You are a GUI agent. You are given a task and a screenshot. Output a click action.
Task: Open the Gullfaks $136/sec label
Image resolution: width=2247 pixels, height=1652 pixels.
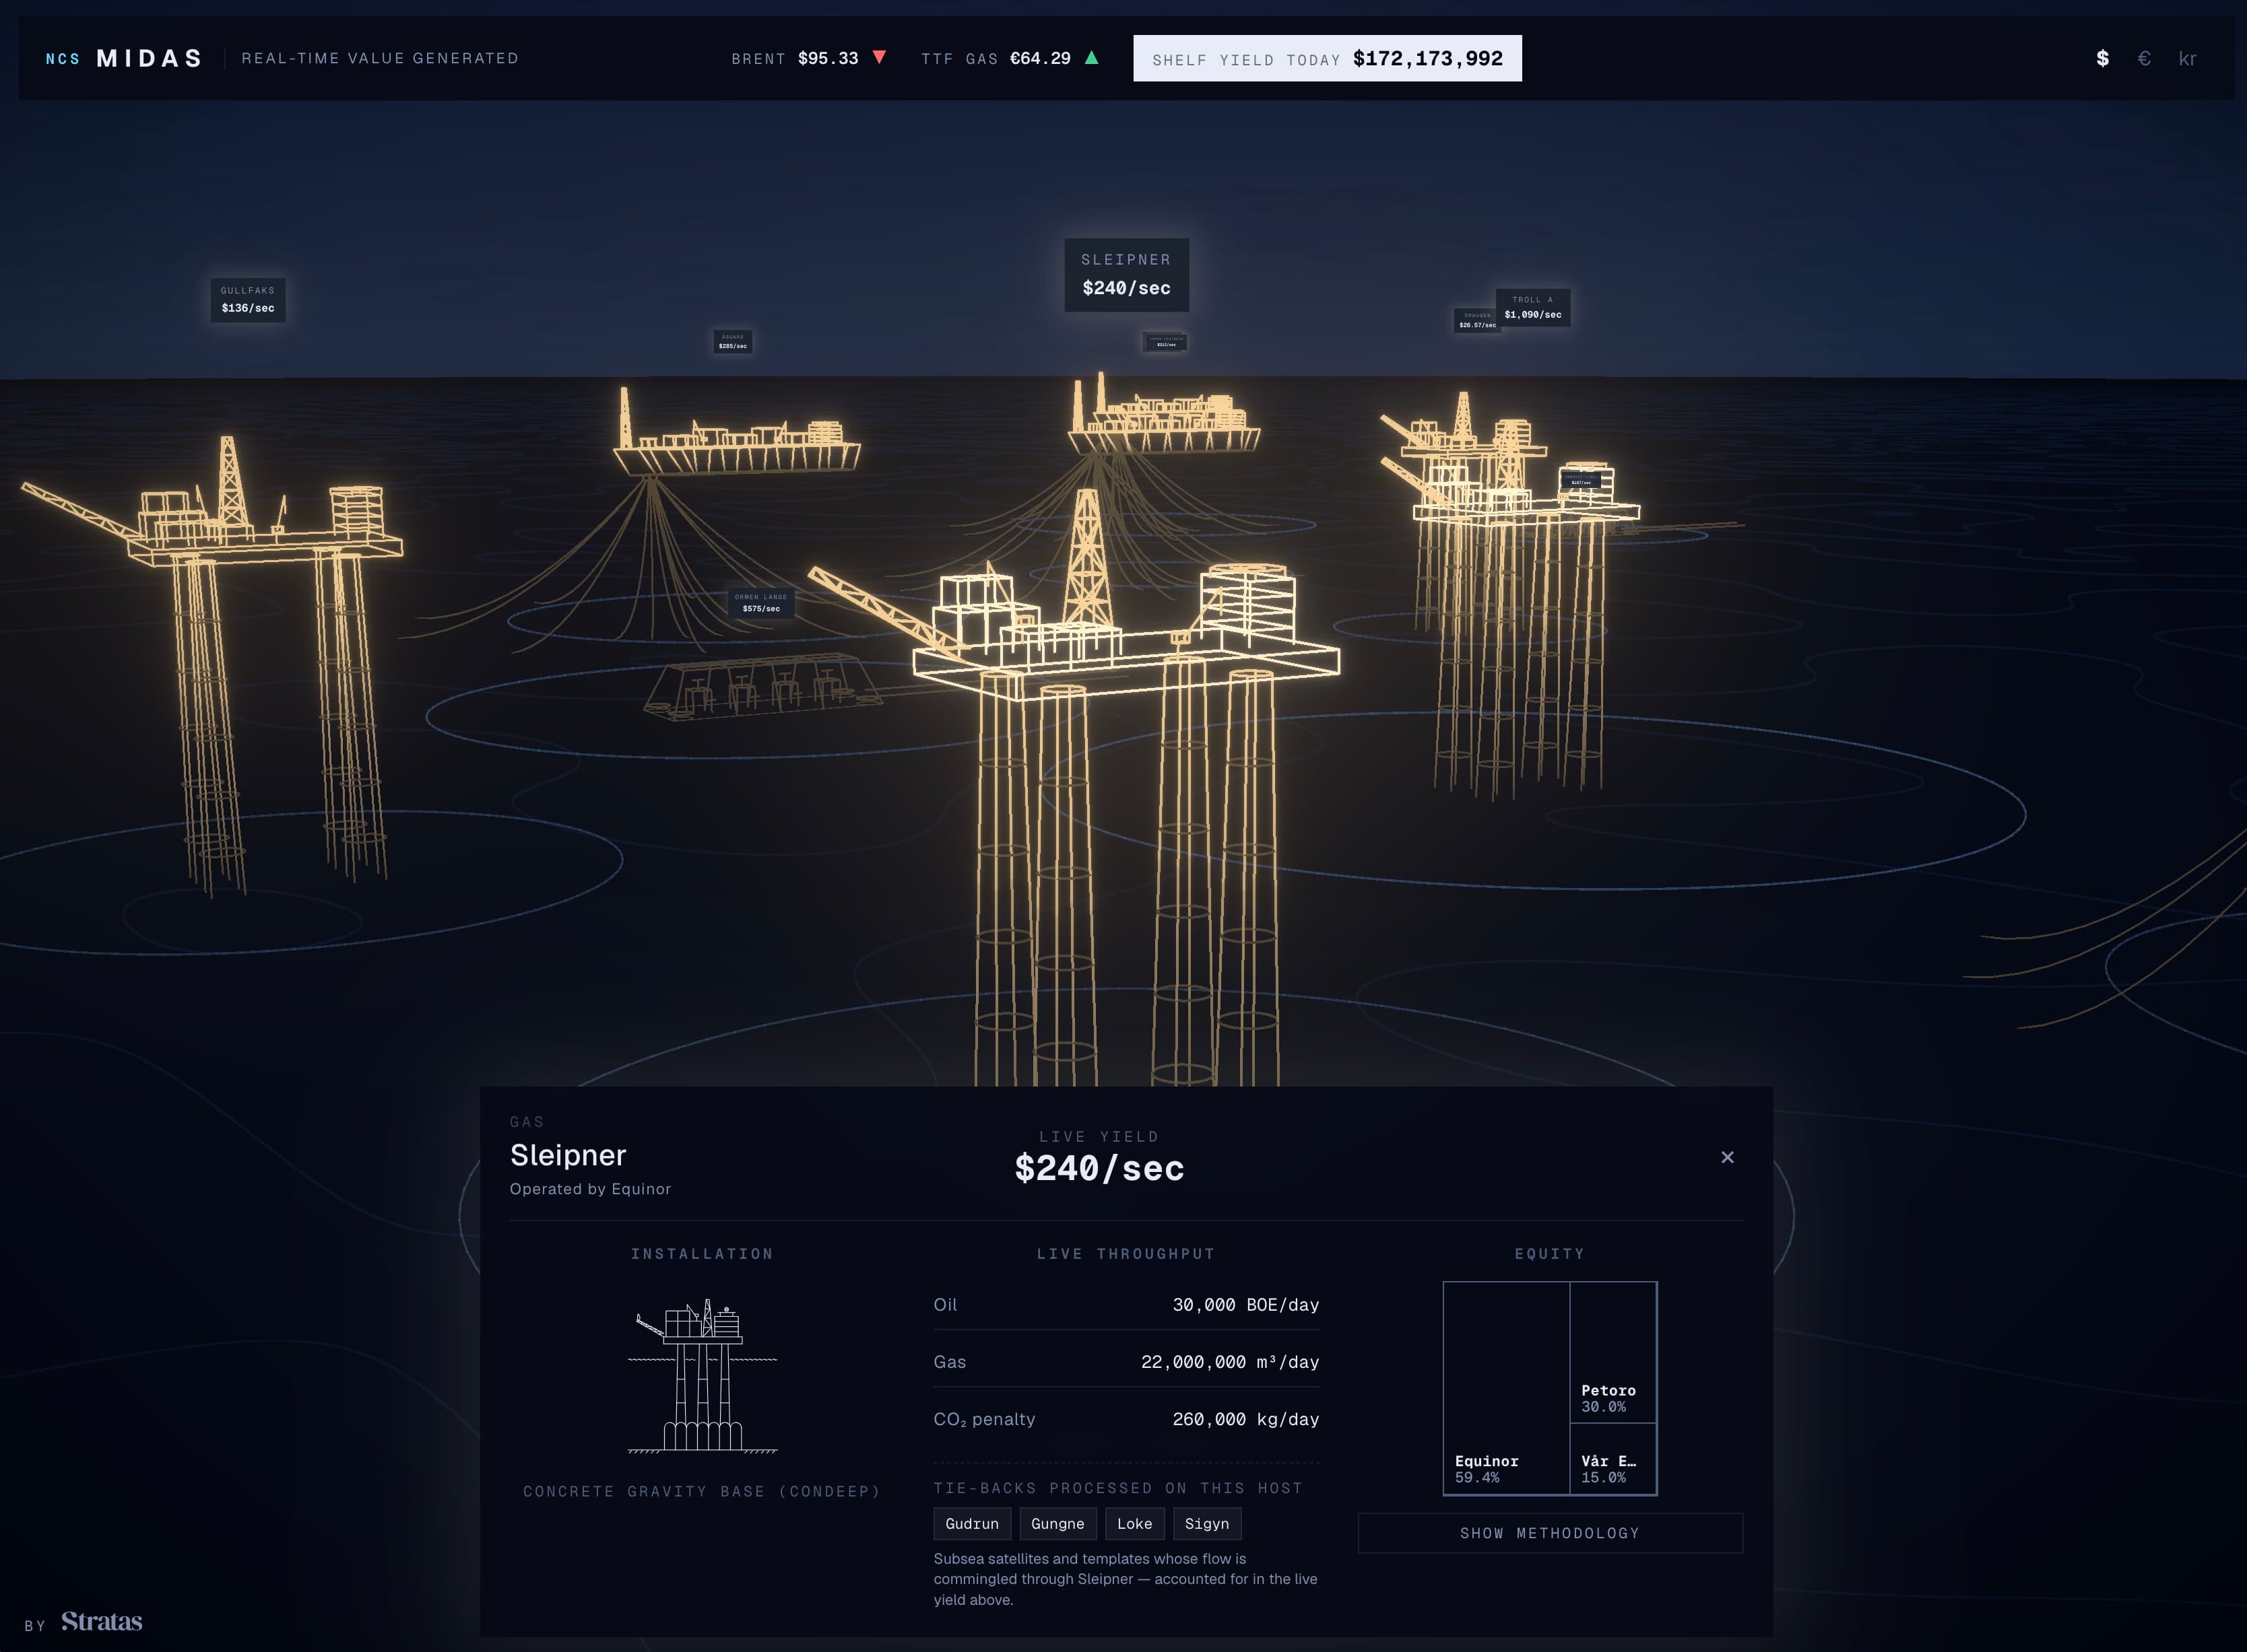point(248,300)
